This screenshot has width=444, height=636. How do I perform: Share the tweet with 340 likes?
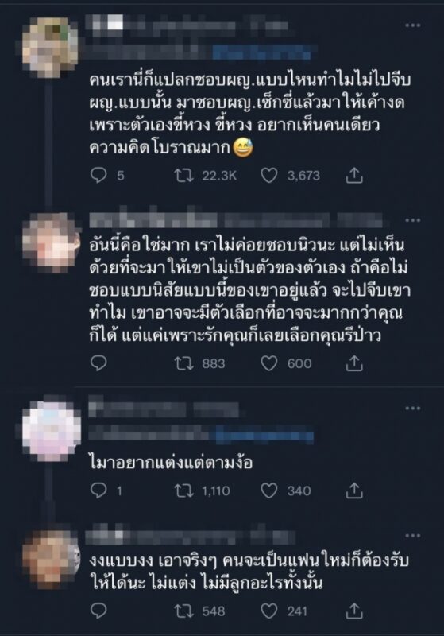click(354, 491)
